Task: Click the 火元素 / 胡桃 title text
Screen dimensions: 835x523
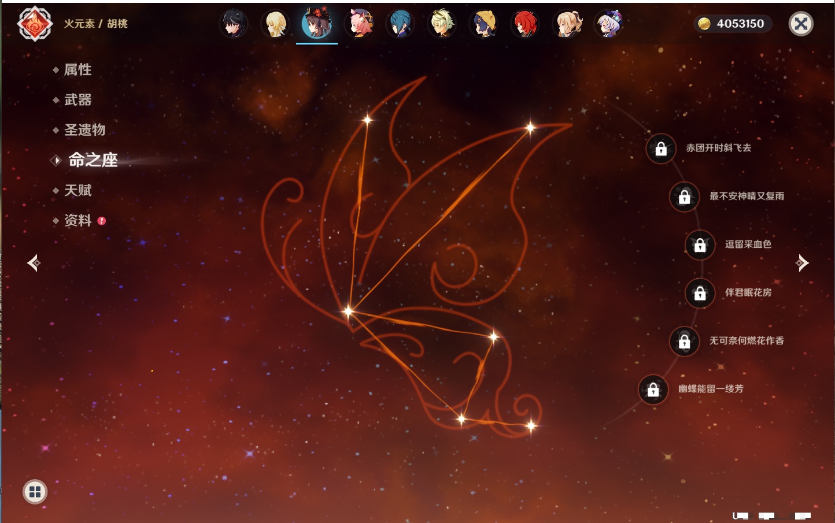Action: click(x=95, y=24)
